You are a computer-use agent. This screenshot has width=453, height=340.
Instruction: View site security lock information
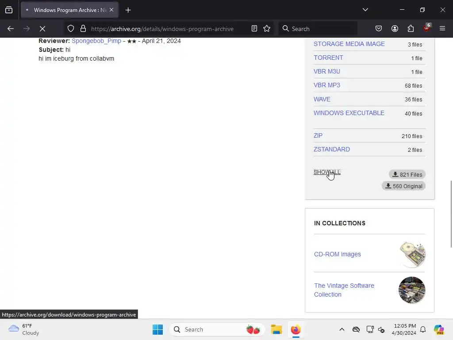[x=83, y=29]
